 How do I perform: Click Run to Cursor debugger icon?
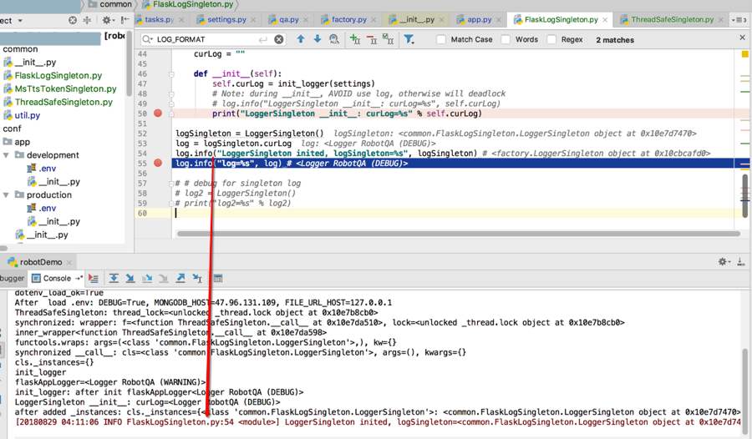[197, 279]
